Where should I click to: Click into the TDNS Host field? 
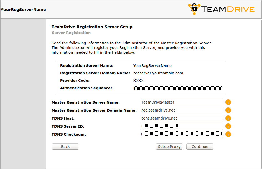(182, 118)
